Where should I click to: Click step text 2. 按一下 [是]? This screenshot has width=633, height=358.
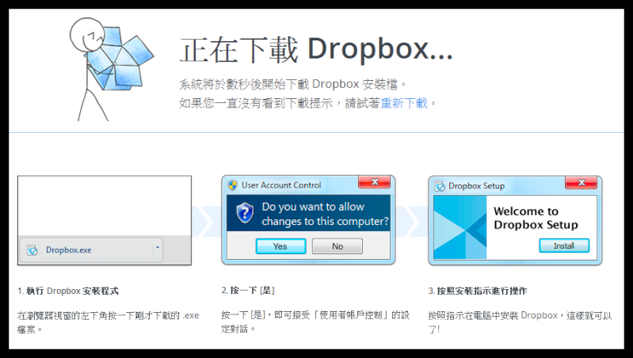click(248, 290)
